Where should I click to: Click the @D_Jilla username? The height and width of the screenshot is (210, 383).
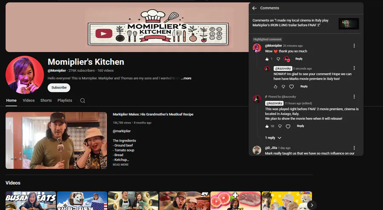(271, 148)
